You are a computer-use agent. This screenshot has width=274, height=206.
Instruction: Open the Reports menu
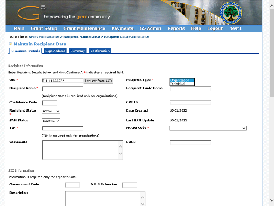point(176,28)
